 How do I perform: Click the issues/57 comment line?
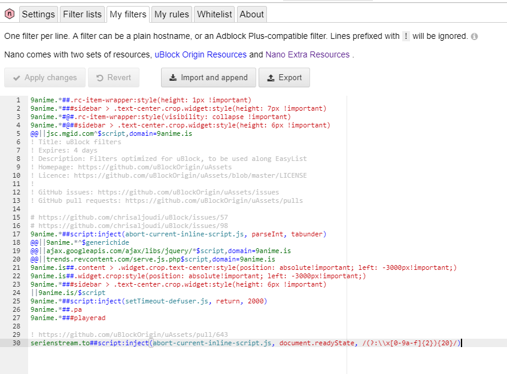click(x=129, y=217)
